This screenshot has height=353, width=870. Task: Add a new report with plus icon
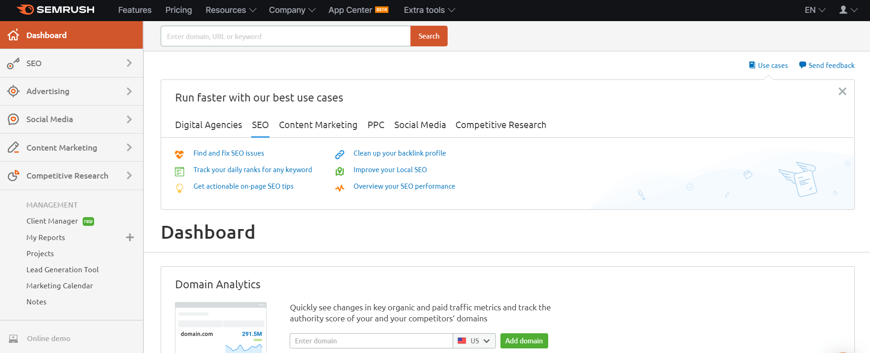tap(130, 237)
